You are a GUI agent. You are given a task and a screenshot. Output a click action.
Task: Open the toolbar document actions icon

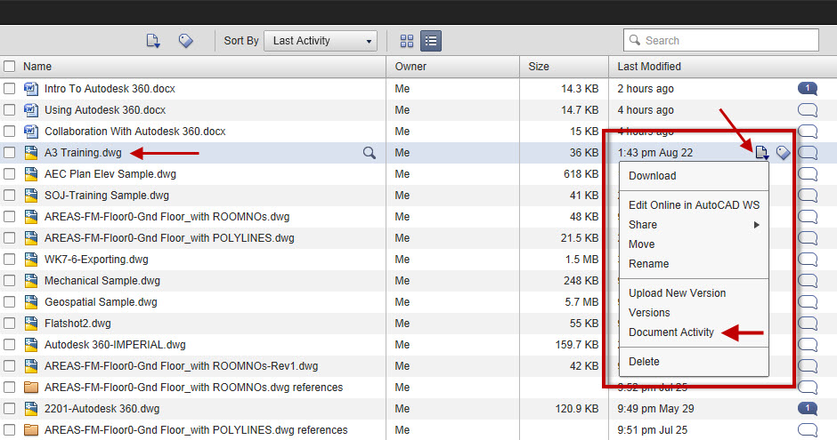(153, 41)
